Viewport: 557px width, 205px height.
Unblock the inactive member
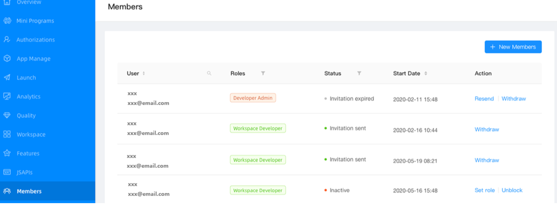pos(512,190)
